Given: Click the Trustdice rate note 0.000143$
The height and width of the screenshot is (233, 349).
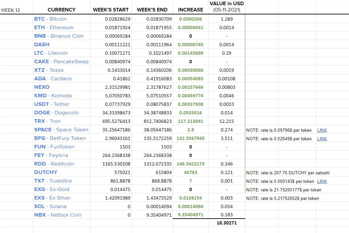Looking at the screenshot, I should click(280, 181).
